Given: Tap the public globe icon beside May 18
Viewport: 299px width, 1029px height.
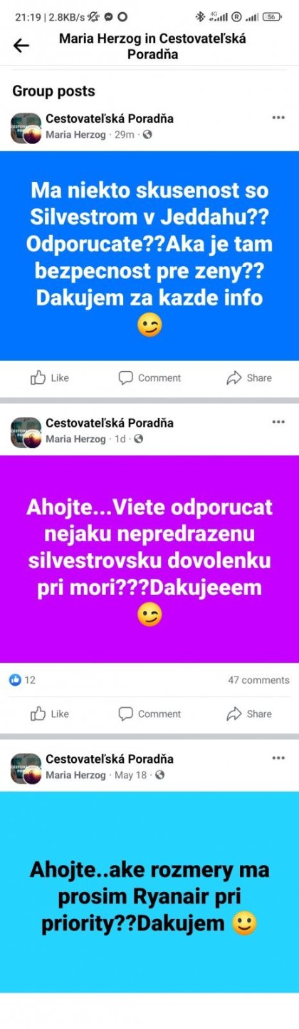Looking at the screenshot, I should coord(159,775).
